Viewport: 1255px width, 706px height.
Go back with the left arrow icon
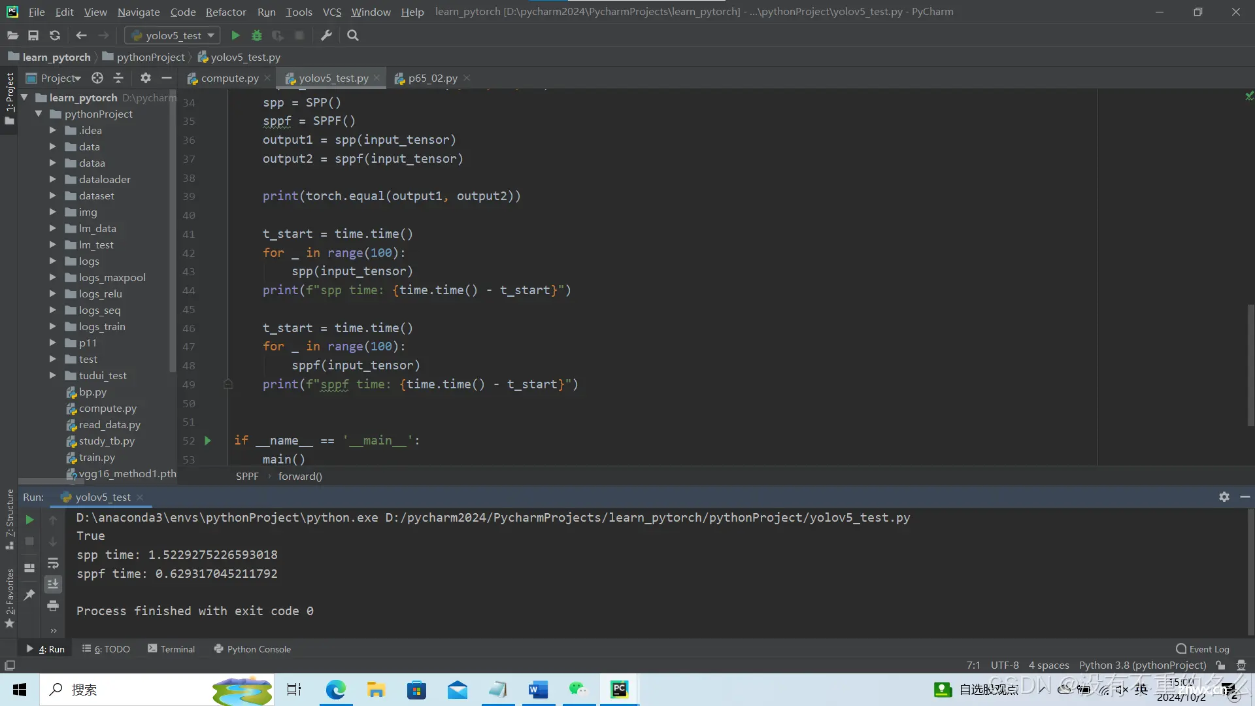coord(81,35)
